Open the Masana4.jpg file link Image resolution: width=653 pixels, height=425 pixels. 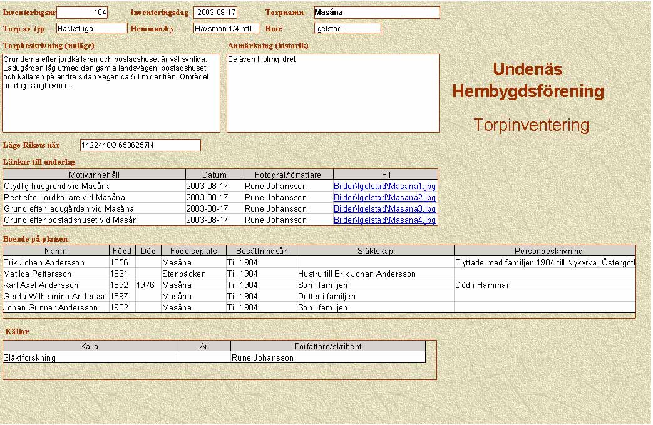click(x=384, y=220)
